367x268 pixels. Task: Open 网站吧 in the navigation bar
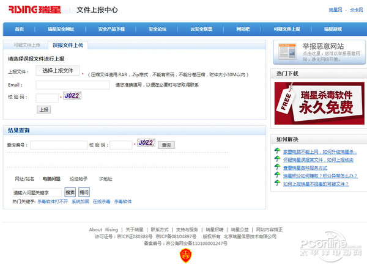pos(243,29)
